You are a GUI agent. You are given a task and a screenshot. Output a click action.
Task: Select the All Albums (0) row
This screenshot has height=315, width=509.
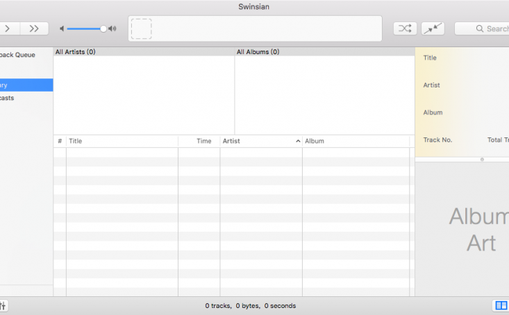(324, 52)
